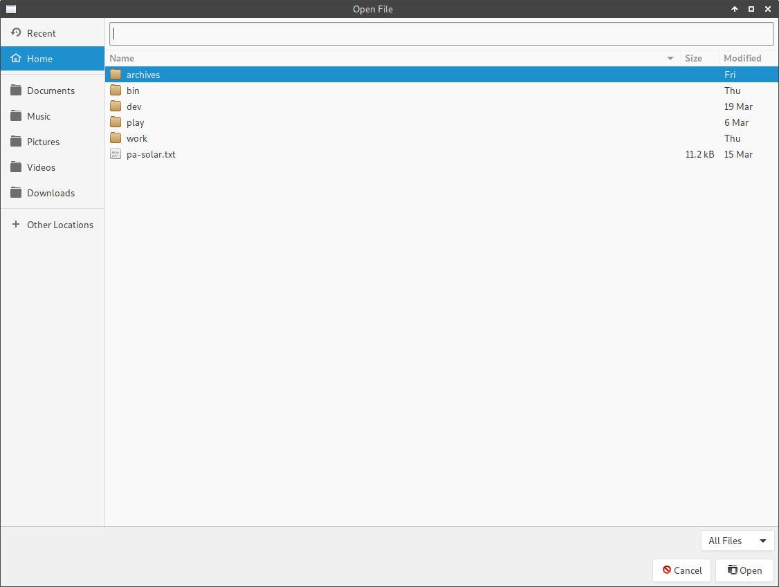Jump to the Videos folder
The width and height of the screenshot is (779, 587).
pyautogui.click(x=41, y=167)
